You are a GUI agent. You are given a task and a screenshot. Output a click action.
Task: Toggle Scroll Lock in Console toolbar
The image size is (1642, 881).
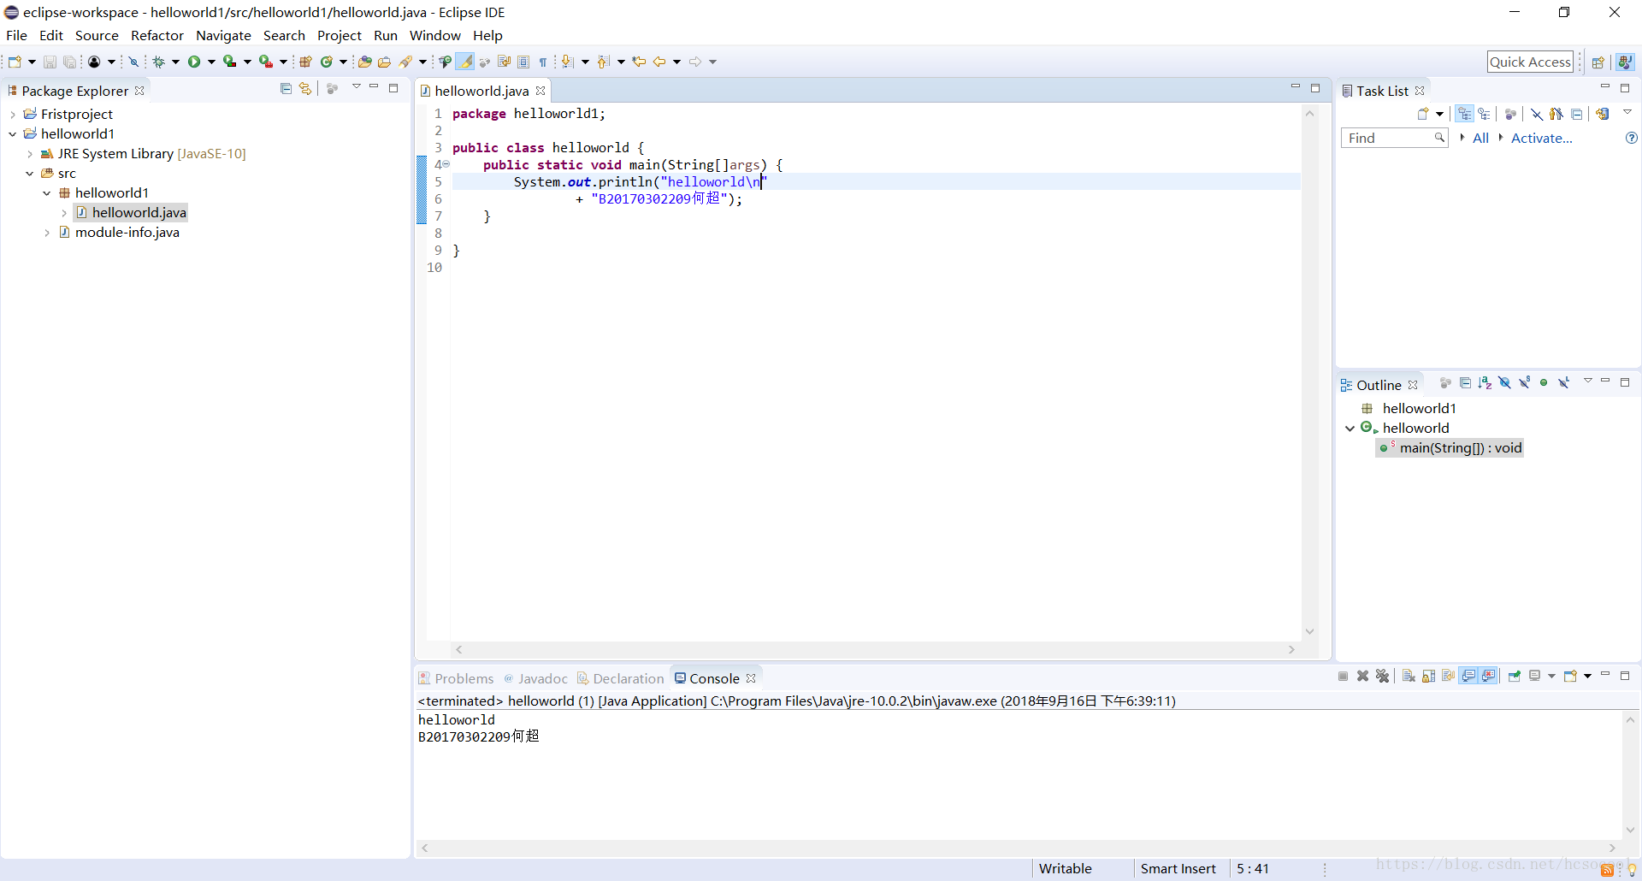[x=1428, y=677]
